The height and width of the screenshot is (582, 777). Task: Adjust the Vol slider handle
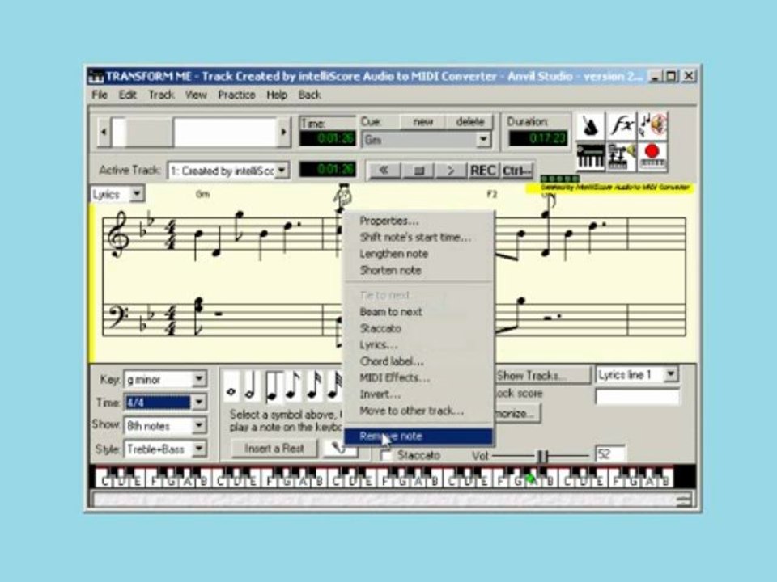tap(542, 456)
